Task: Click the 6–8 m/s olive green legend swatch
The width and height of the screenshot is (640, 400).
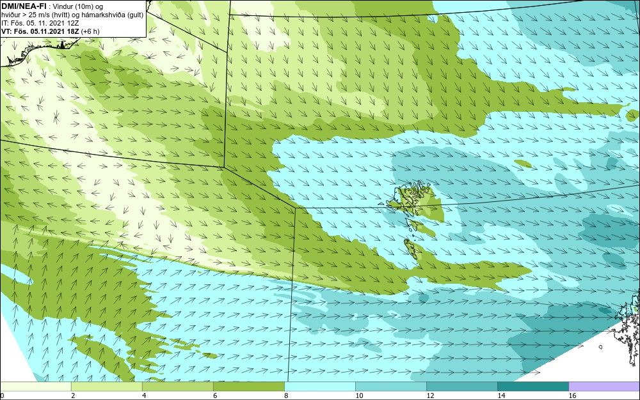Action: [248, 387]
